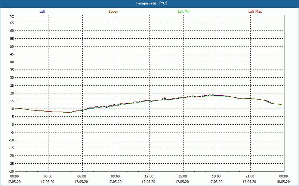The height and width of the screenshot is (186, 299).
Task: Click the -20 value on temperature axis
Action: click(x=12, y=156)
